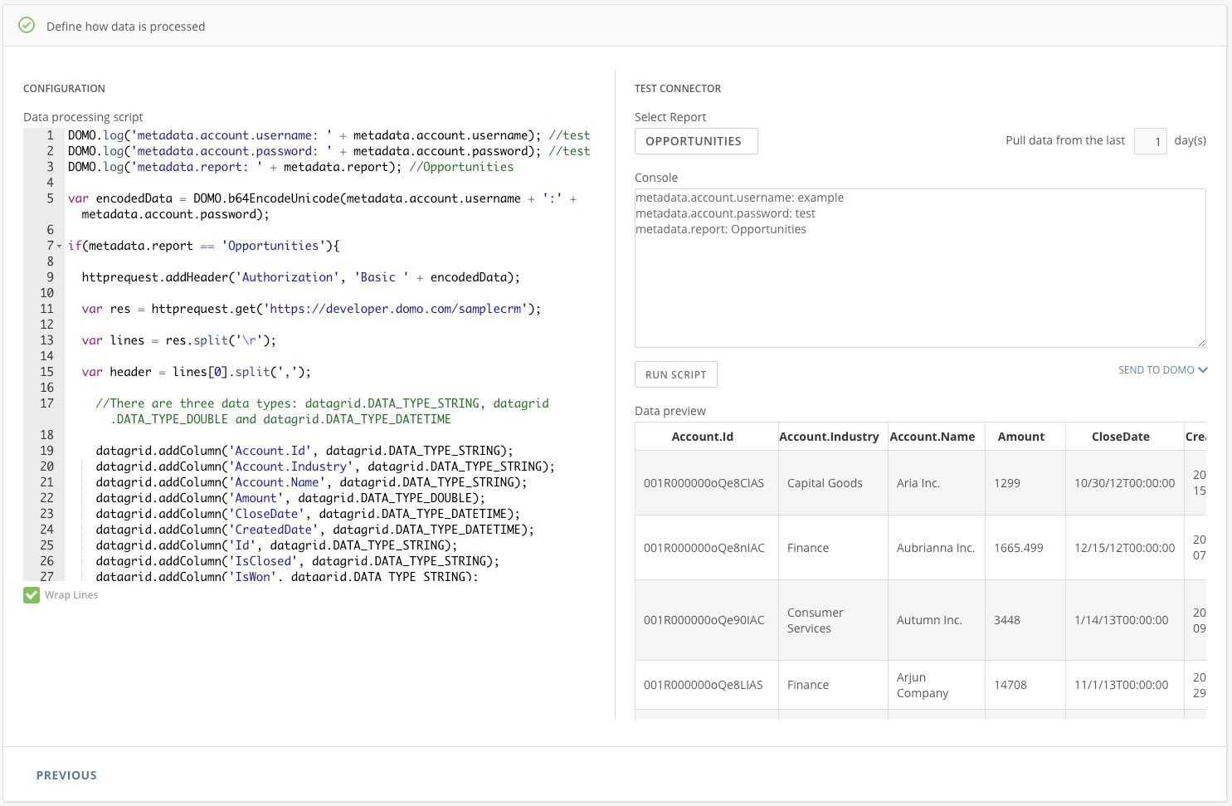Viewport: 1232px width, 806px height.
Task: Toggle the Wrap Lines checkbox
Action: (32, 595)
